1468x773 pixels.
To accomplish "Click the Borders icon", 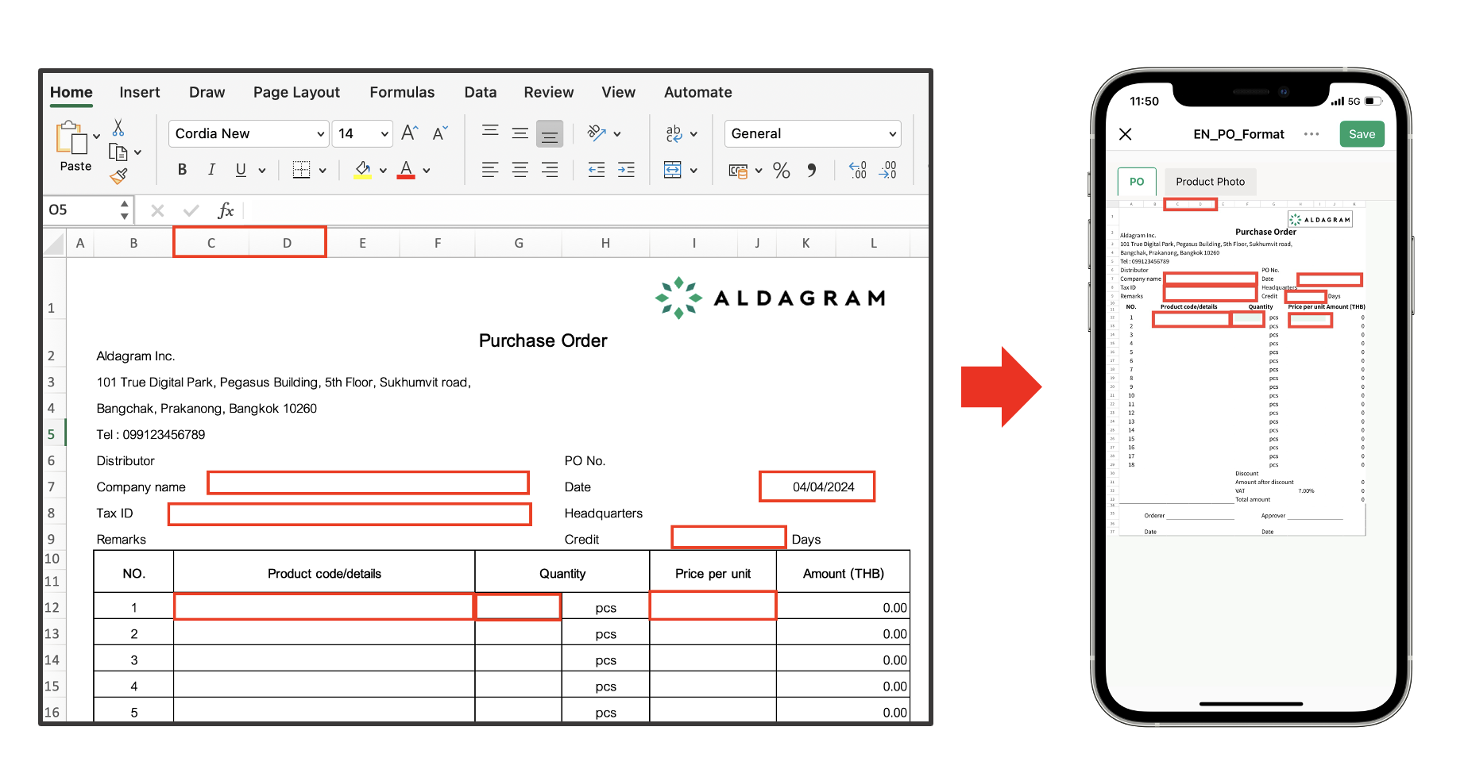I will click(x=301, y=170).
